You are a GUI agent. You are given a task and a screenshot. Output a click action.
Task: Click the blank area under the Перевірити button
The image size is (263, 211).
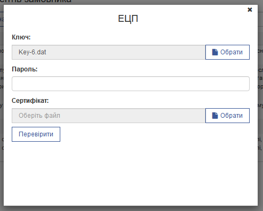[131, 173]
